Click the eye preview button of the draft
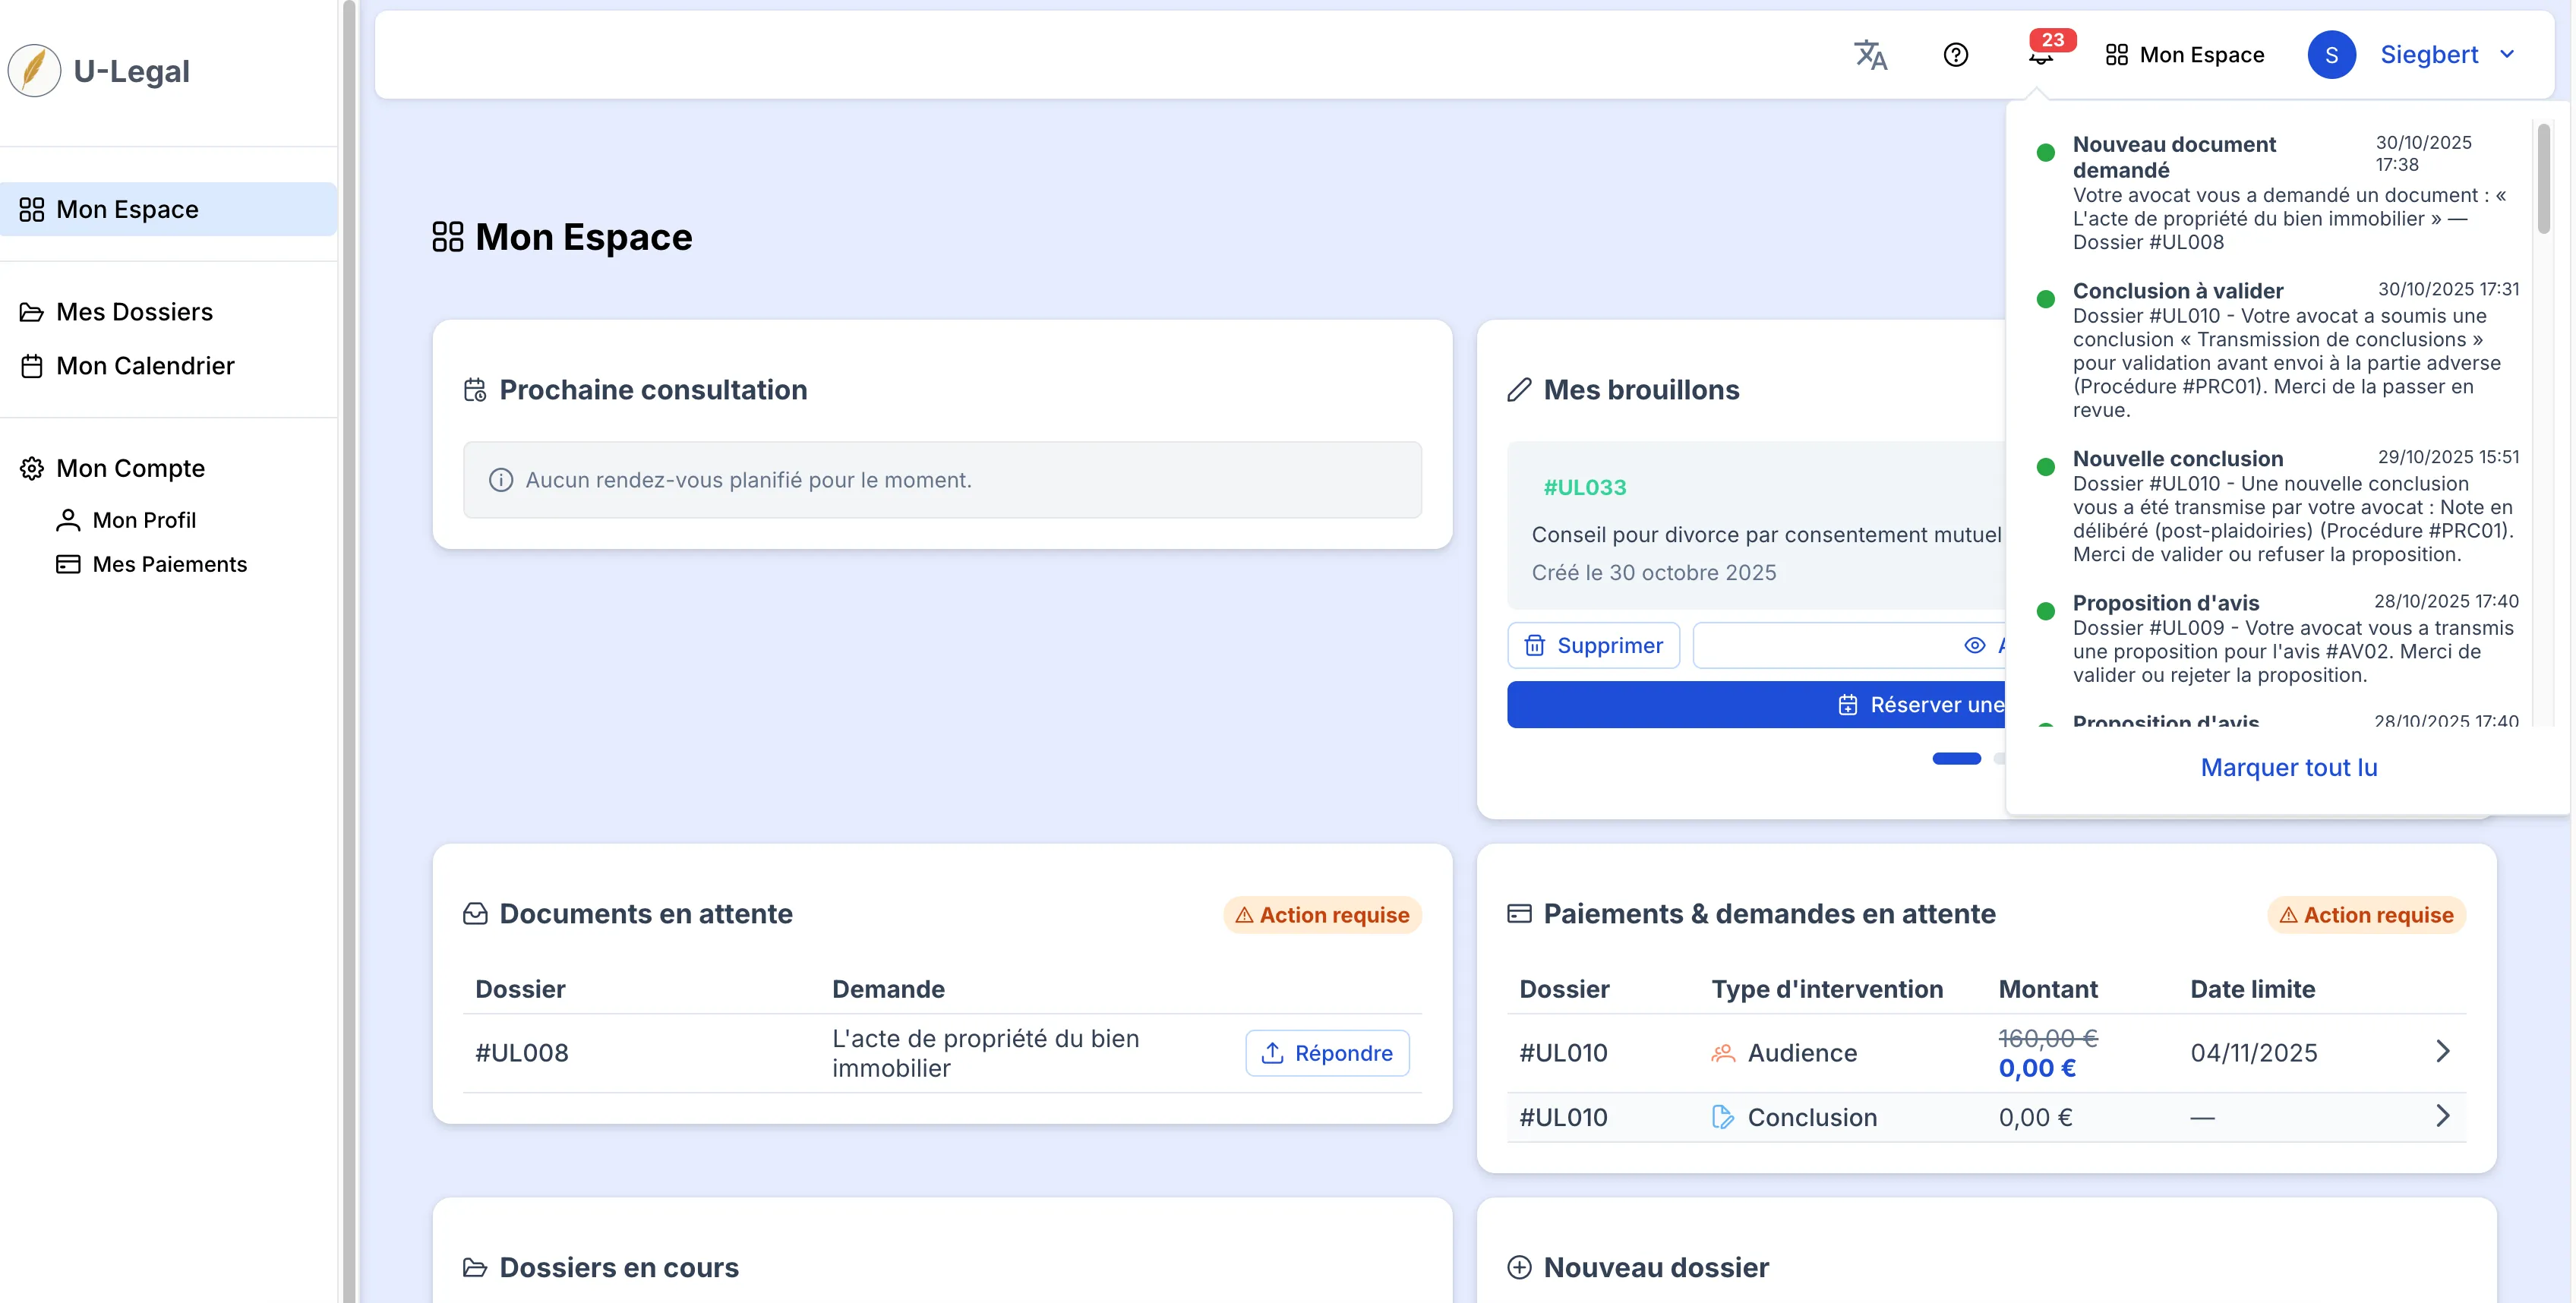The image size is (2576, 1303). point(1974,645)
